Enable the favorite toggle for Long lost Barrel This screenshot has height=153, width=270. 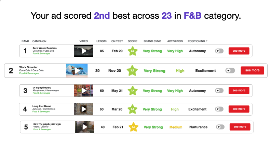tap(219, 109)
